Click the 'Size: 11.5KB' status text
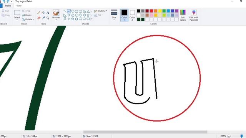The image size is (246, 138). pos(92,136)
